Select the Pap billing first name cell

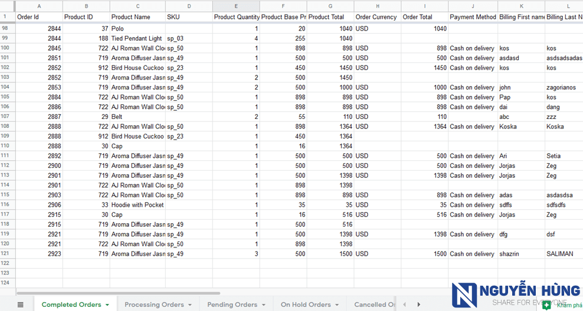click(x=521, y=97)
